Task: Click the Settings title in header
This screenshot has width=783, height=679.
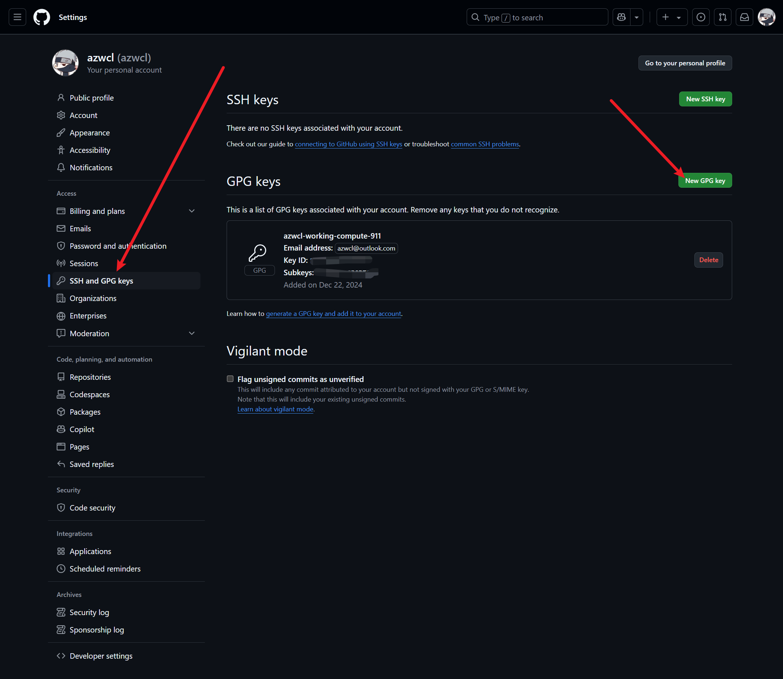Action: click(73, 17)
